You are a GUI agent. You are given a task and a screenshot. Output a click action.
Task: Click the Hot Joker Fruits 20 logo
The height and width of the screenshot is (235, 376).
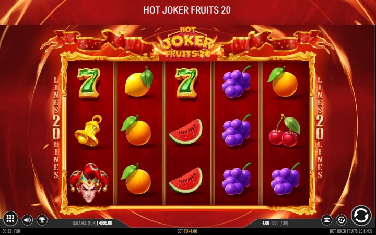click(x=187, y=43)
